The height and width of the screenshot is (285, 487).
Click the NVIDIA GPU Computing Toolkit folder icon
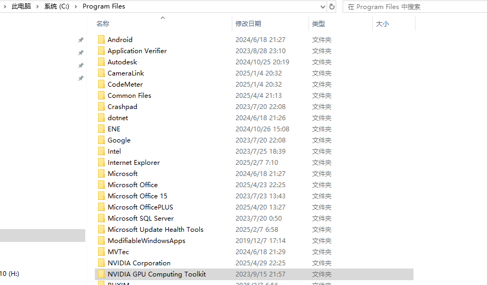[x=101, y=274]
